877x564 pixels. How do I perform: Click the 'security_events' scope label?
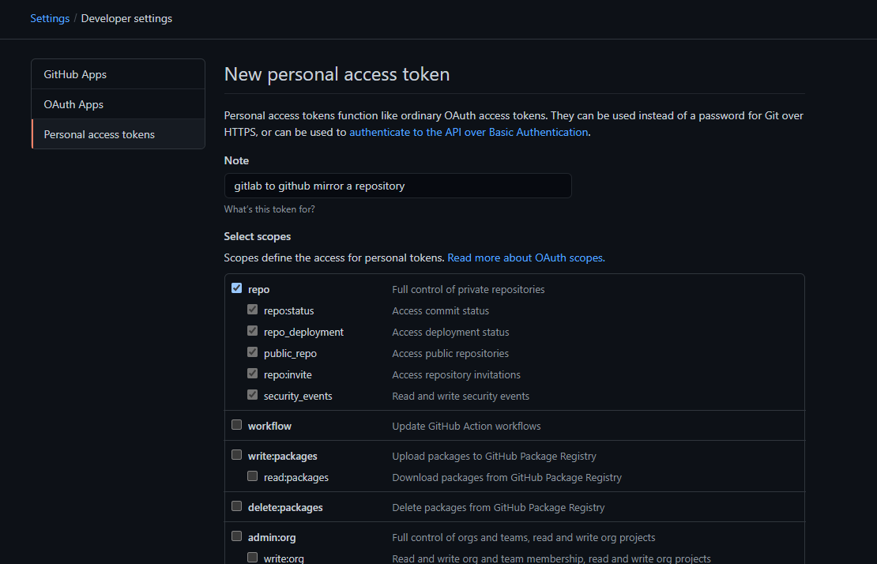pyautogui.click(x=298, y=396)
